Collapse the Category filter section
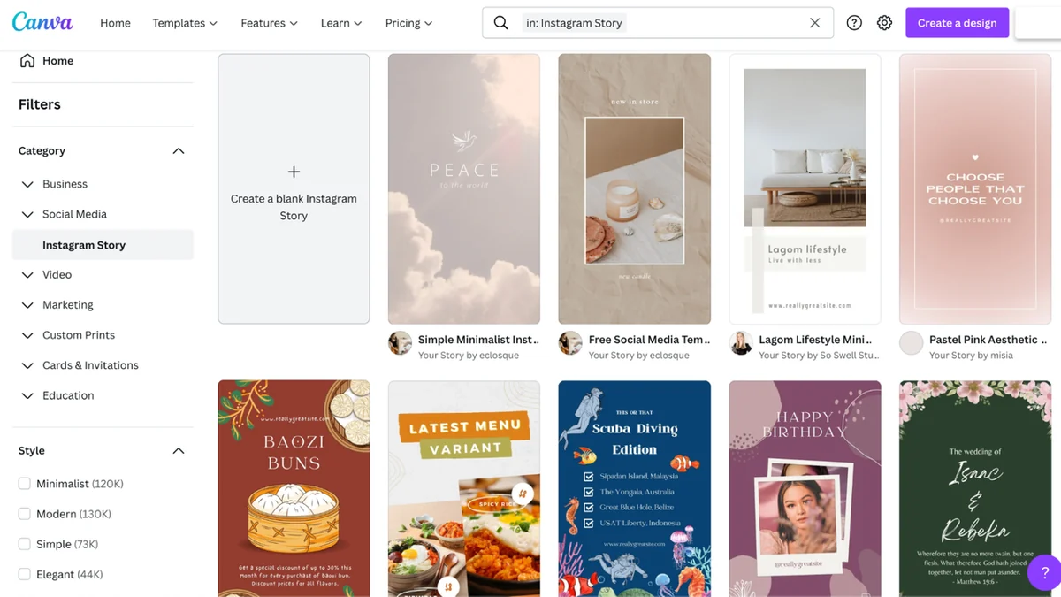This screenshot has width=1061, height=597. point(179,151)
